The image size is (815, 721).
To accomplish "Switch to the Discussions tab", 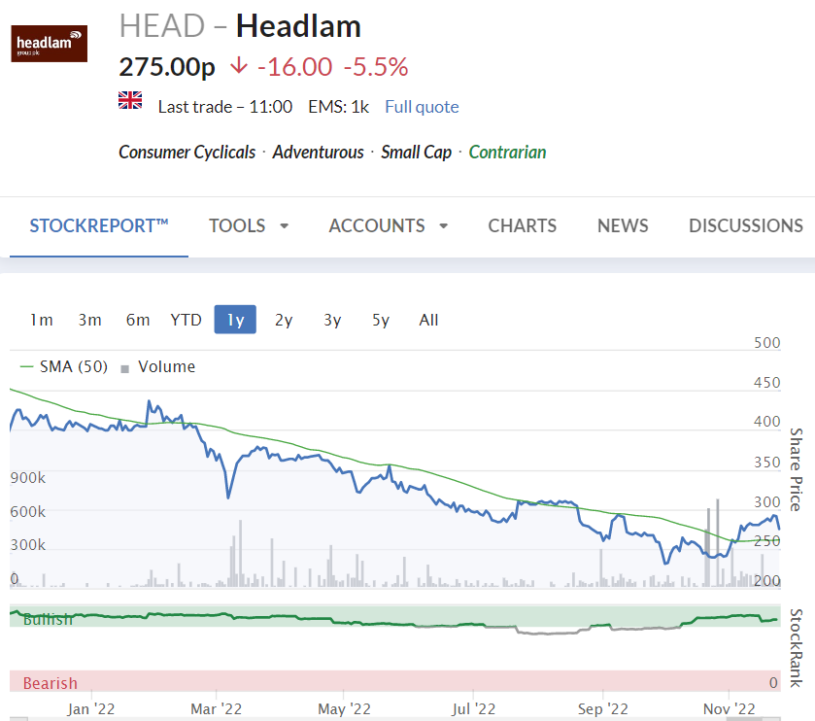I will [x=746, y=225].
